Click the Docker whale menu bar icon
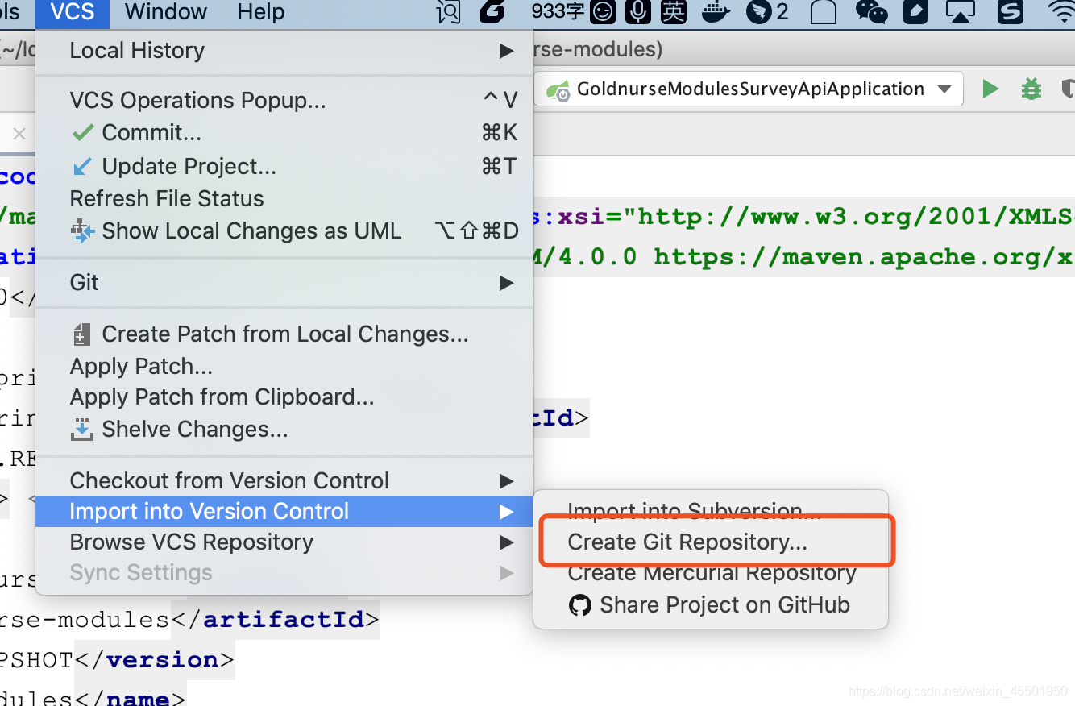Image resolution: width=1075 pixels, height=706 pixels. (x=717, y=12)
